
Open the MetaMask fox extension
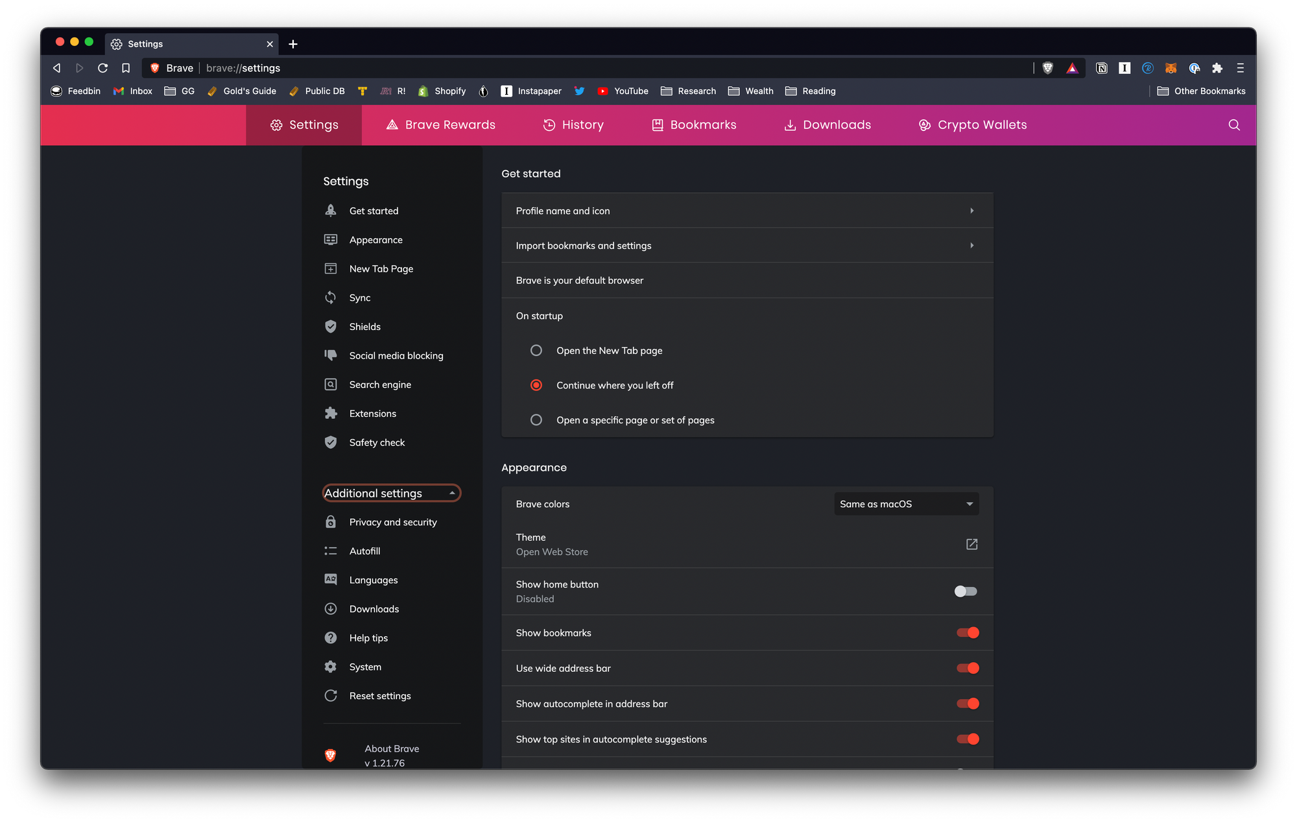click(x=1171, y=68)
